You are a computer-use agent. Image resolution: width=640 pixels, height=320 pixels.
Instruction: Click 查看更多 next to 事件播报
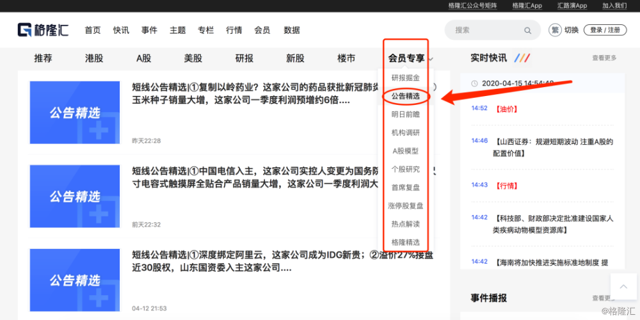pyautogui.click(x=605, y=298)
